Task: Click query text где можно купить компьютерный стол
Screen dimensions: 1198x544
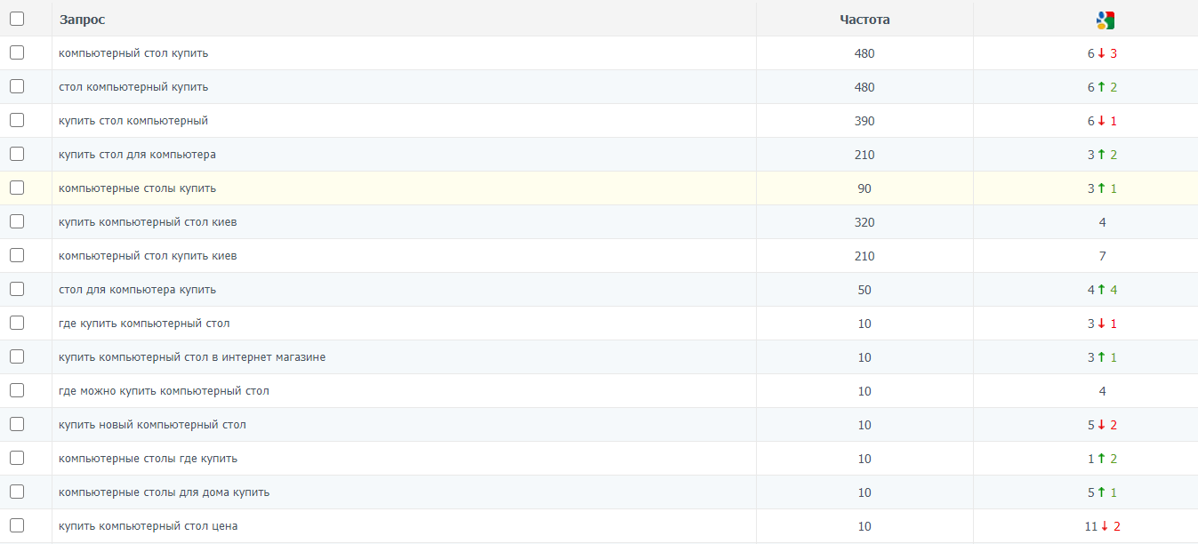Action: [x=164, y=391]
